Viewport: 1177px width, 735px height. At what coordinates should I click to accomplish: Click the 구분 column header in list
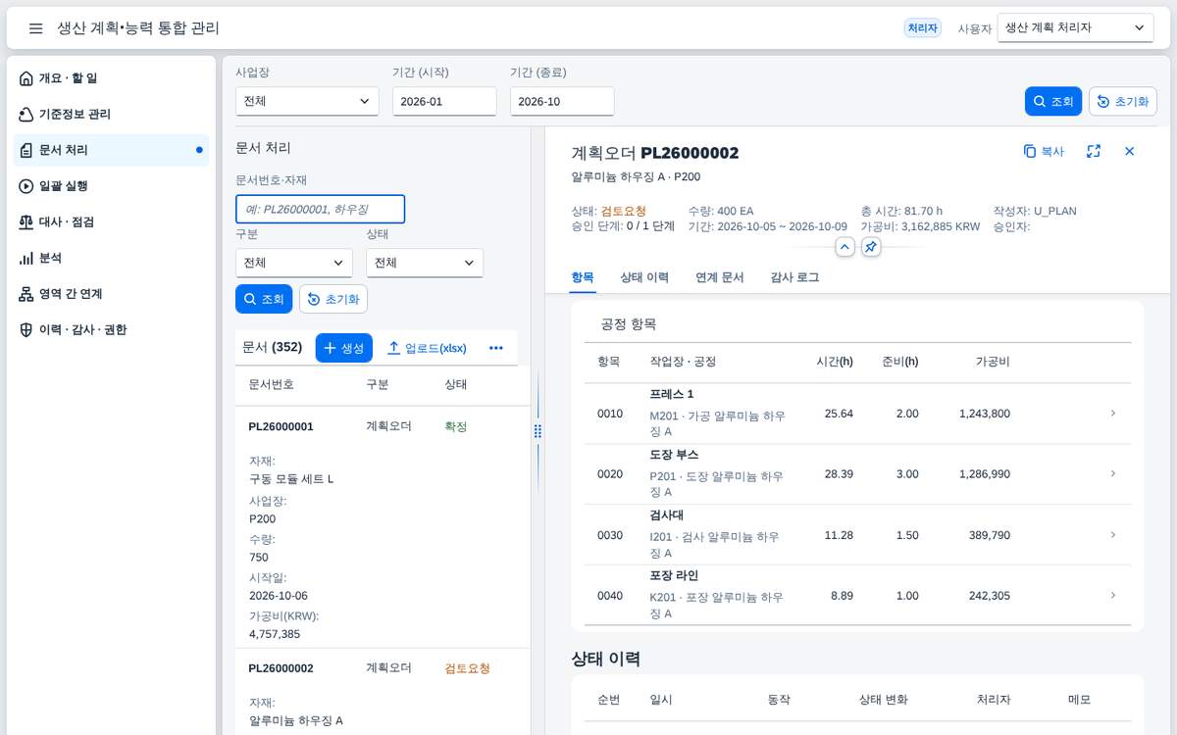[x=378, y=384]
